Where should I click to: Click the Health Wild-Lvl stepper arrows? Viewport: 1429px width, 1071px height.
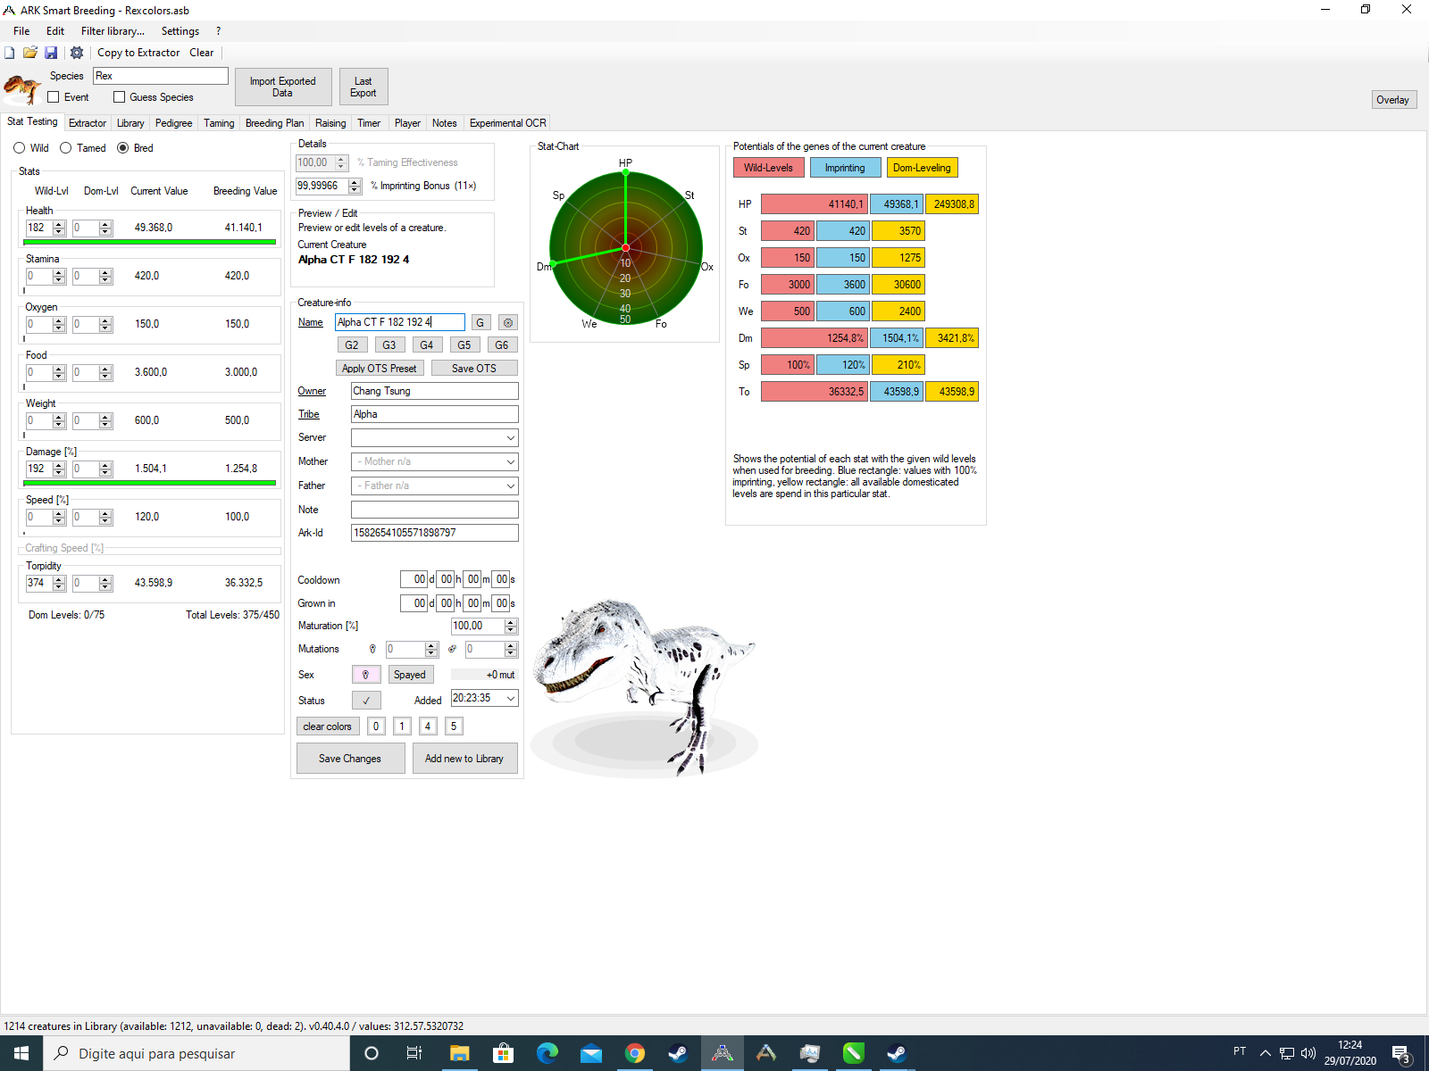tap(59, 228)
